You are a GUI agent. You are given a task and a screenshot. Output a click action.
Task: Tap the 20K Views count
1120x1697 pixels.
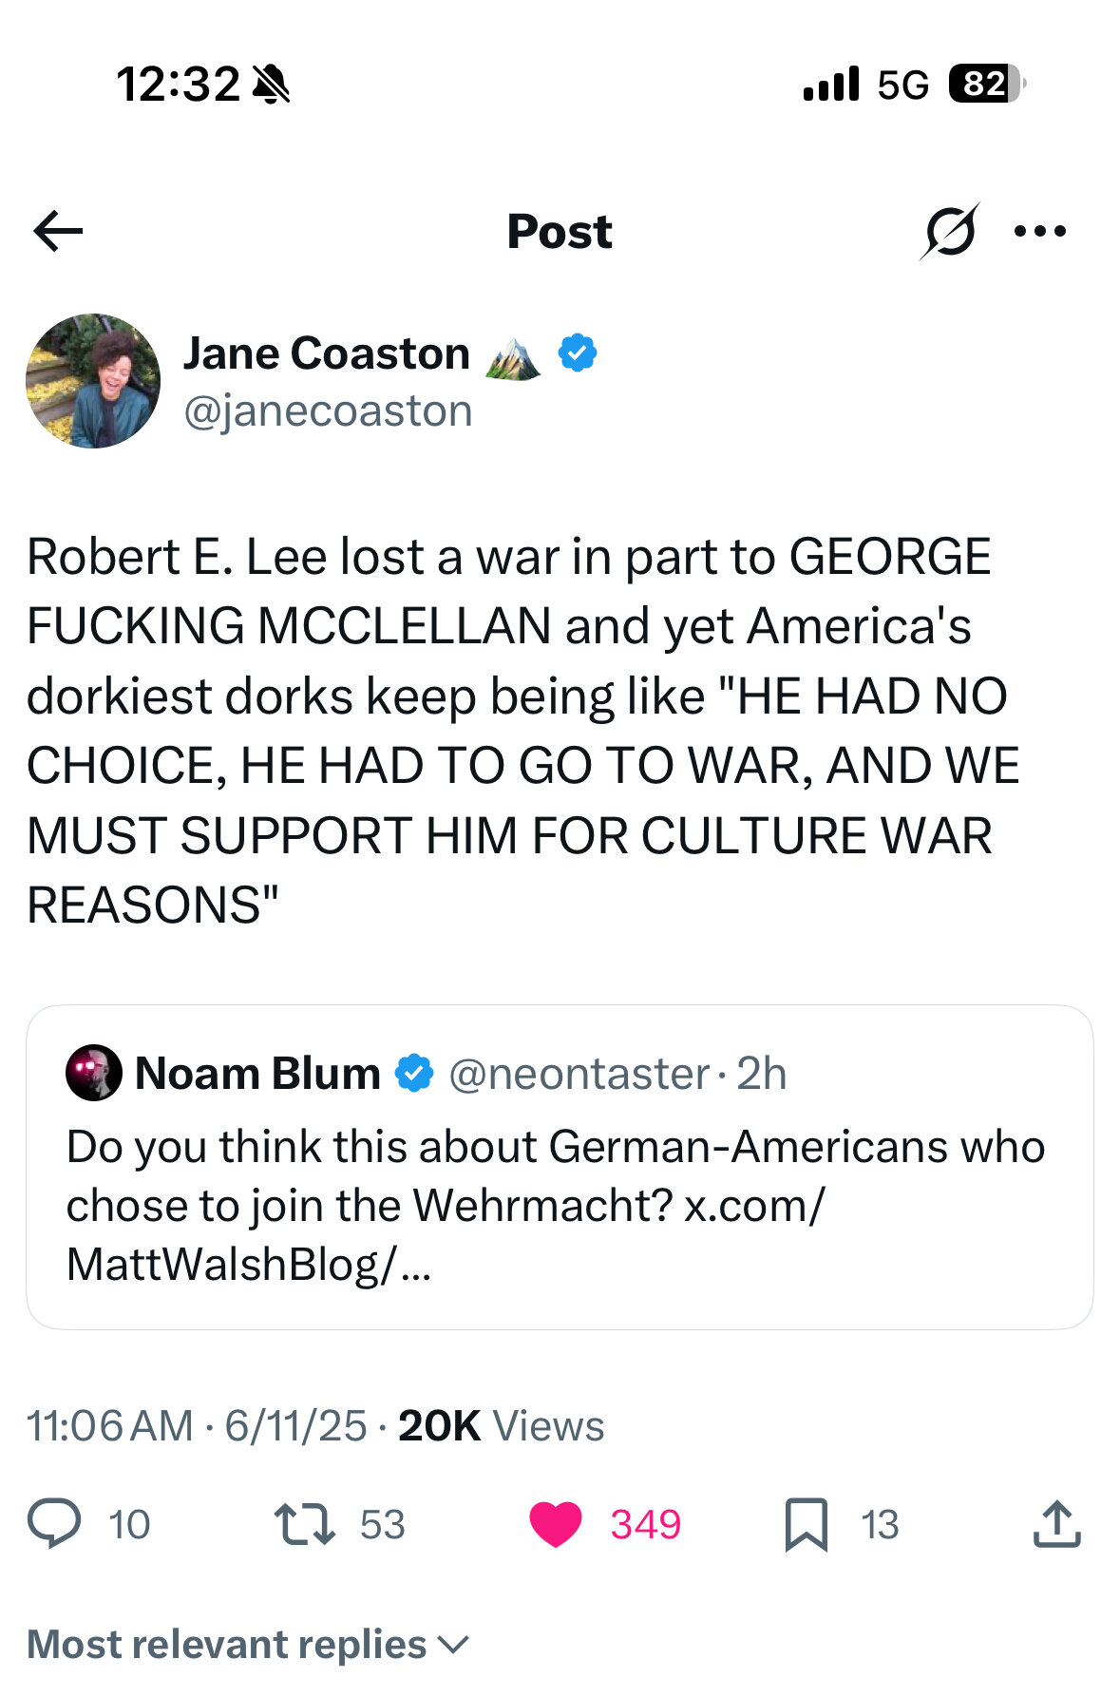501,1426
